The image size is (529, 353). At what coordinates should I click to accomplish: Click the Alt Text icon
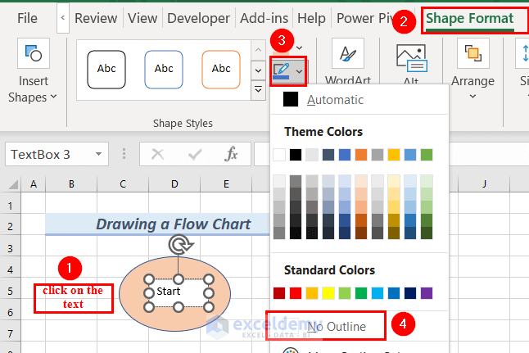point(412,58)
